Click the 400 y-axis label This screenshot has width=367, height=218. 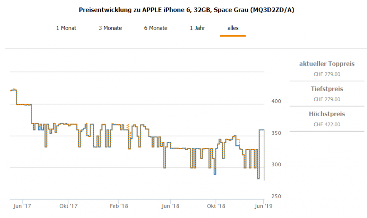pyautogui.click(x=276, y=101)
